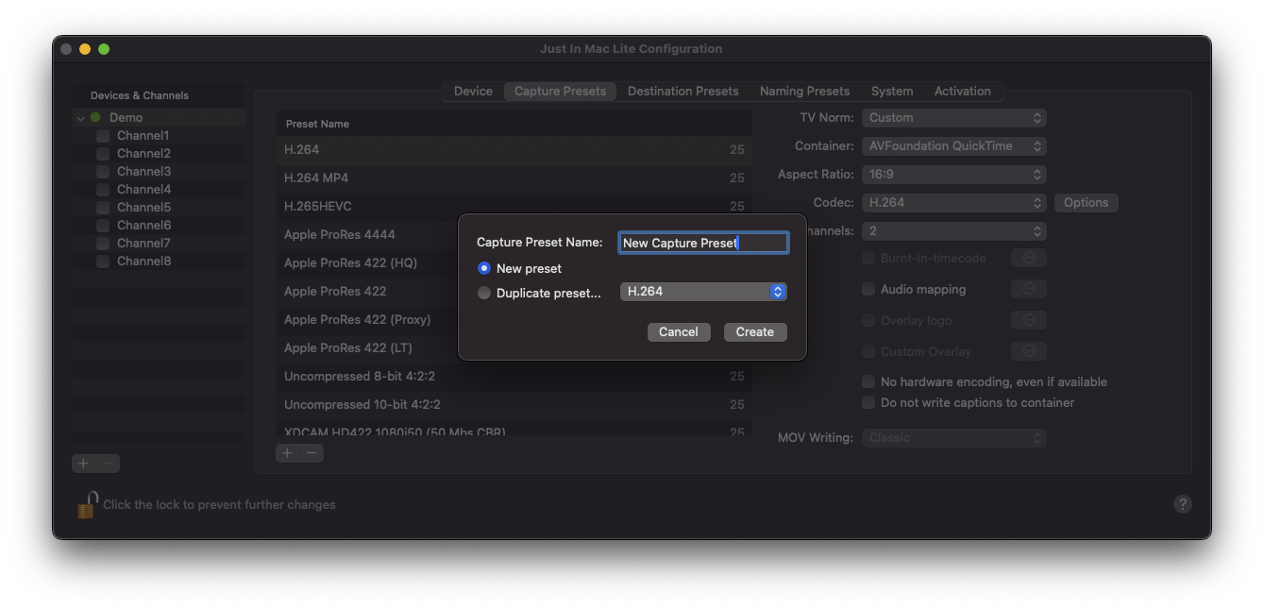Tick the Channel5 checkbox
The image size is (1264, 609).
103,208
